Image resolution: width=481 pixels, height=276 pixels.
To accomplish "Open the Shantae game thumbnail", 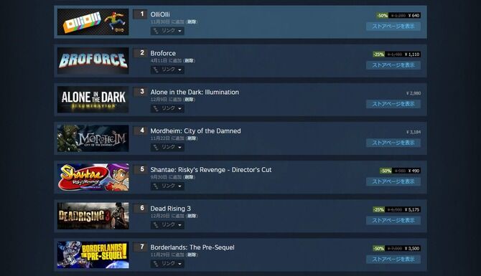I will (93, 177).
